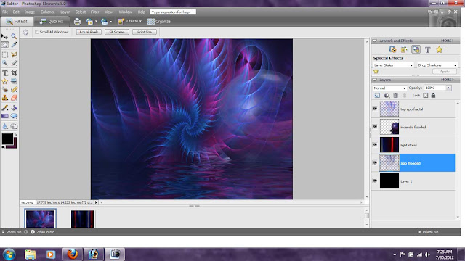Enable Scroll All Windows checkbox
The image size is (465, 261).
click(x=37, y=32)
